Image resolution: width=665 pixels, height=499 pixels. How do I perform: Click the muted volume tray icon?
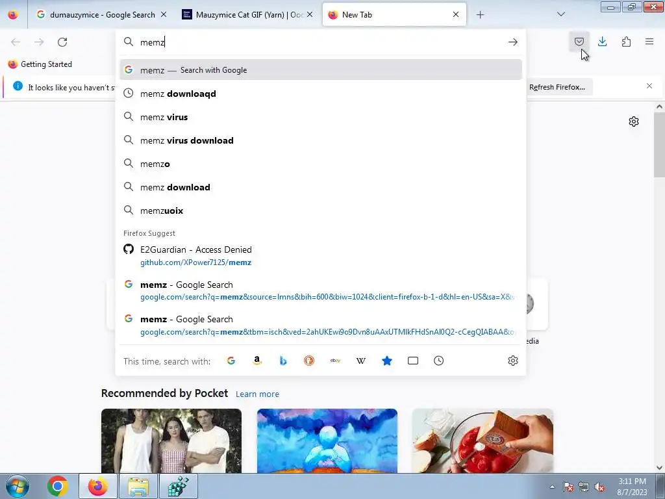click(x=599, y=487)
